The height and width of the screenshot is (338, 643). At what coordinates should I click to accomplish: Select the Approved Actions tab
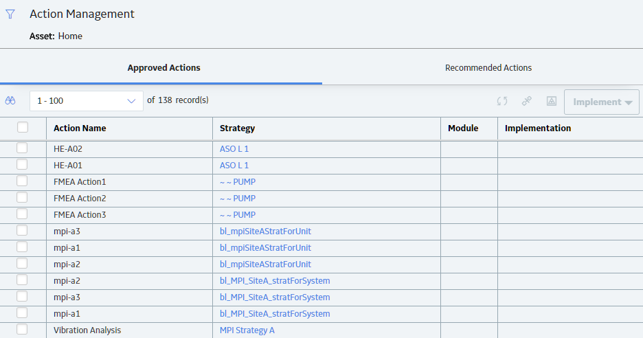pyautogui.click(x=163, y=68)
